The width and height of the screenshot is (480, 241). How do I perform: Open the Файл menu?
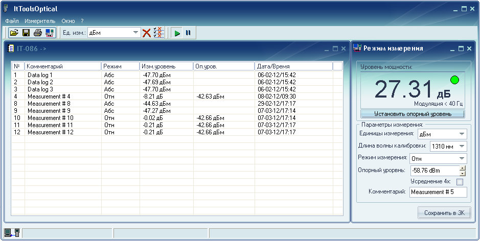12,21
